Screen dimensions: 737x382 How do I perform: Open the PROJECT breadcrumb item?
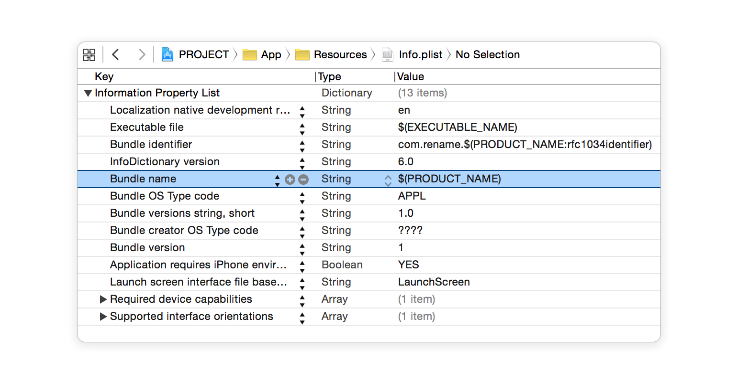[x=204, y=54]
